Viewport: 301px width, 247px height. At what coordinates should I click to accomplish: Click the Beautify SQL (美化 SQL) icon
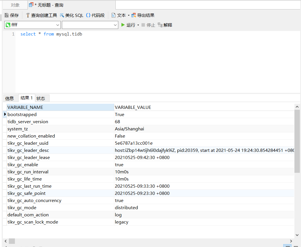coord(62,15)
